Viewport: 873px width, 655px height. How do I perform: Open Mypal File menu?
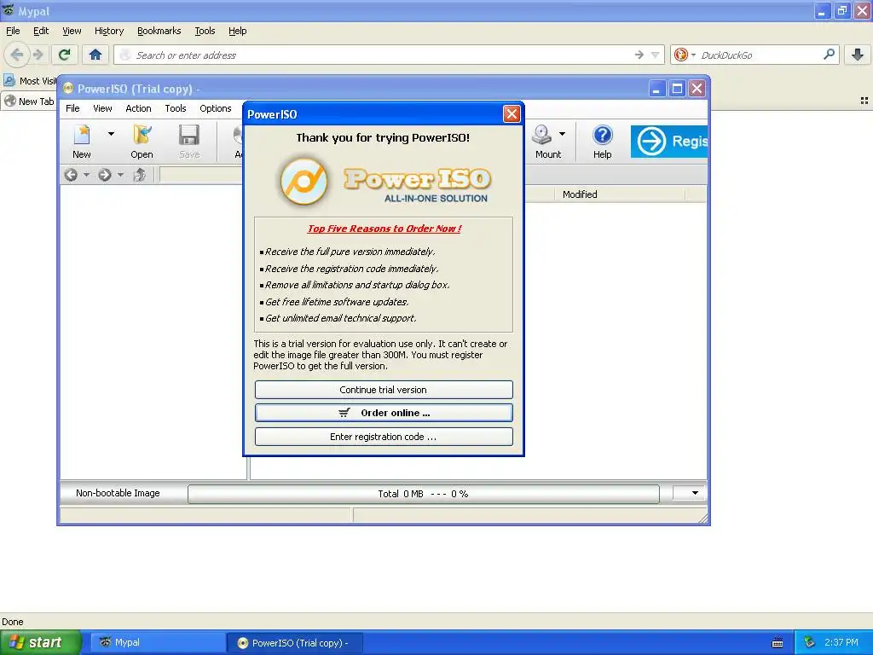[13, 32]
